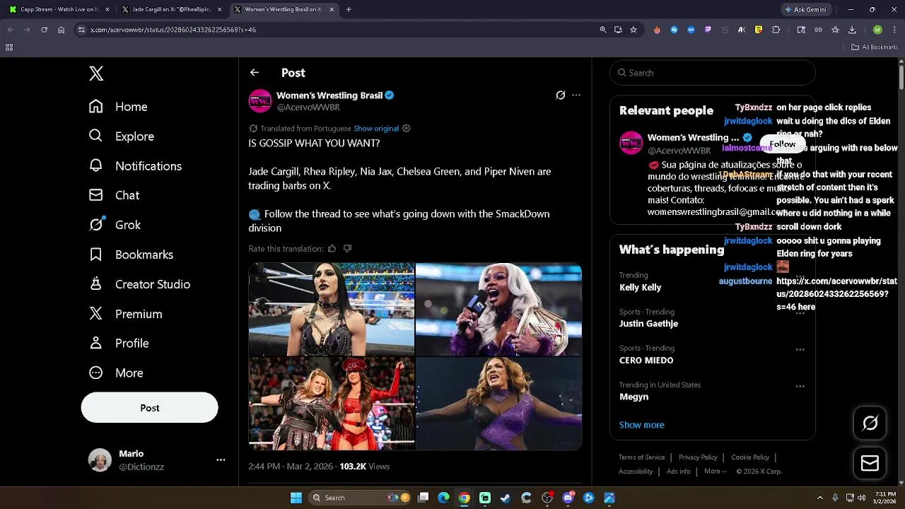Image resolution: width=905 pixels, height=509 pixels.
Task: Bookmark this page with the star
Action: click(633, 30)
